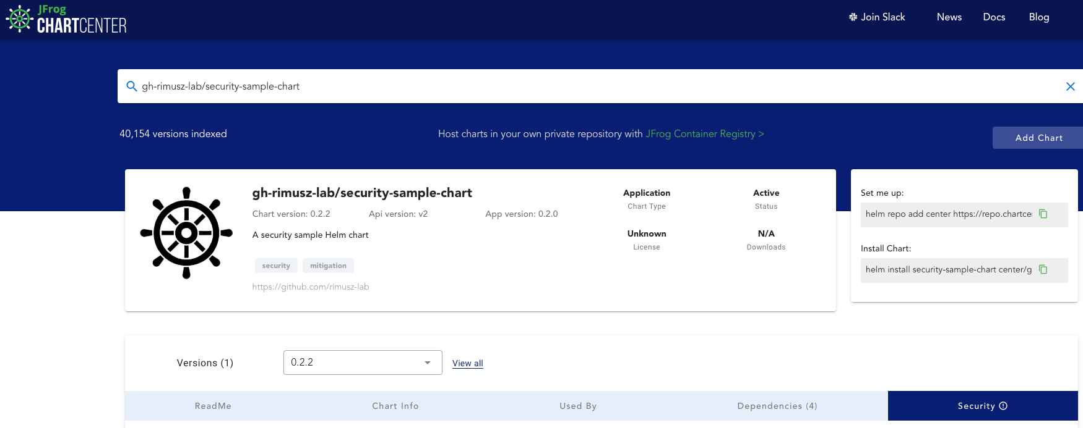This screenshot has height=428, width=1083.
Task: Switch to the ReadMe tab
Action: [213, 406]
